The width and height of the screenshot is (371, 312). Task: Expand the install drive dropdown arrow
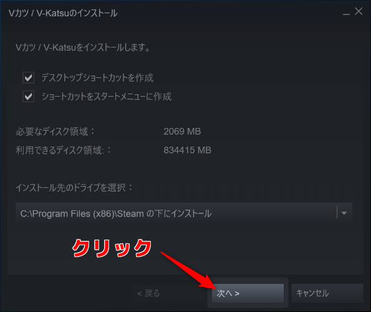tap(344, 213)
